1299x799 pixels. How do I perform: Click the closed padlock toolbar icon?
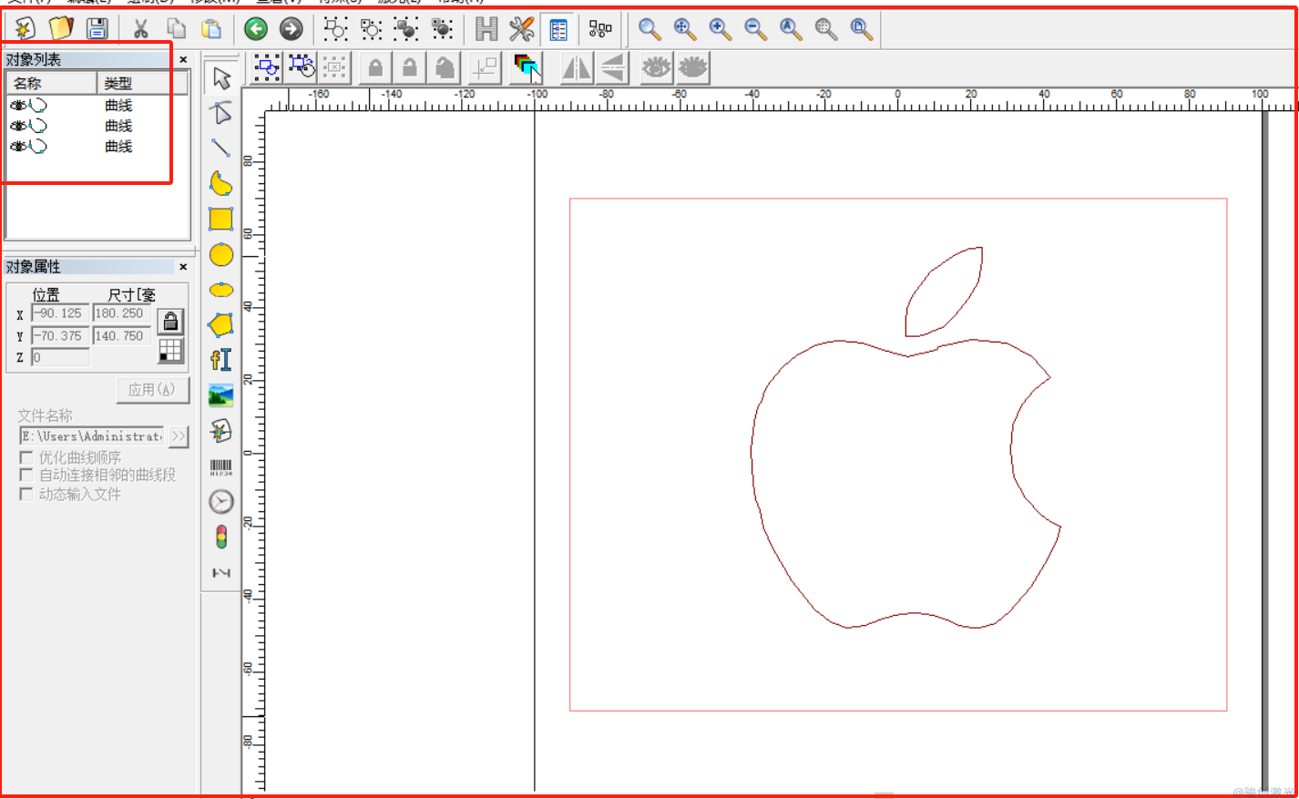(375, 67)
